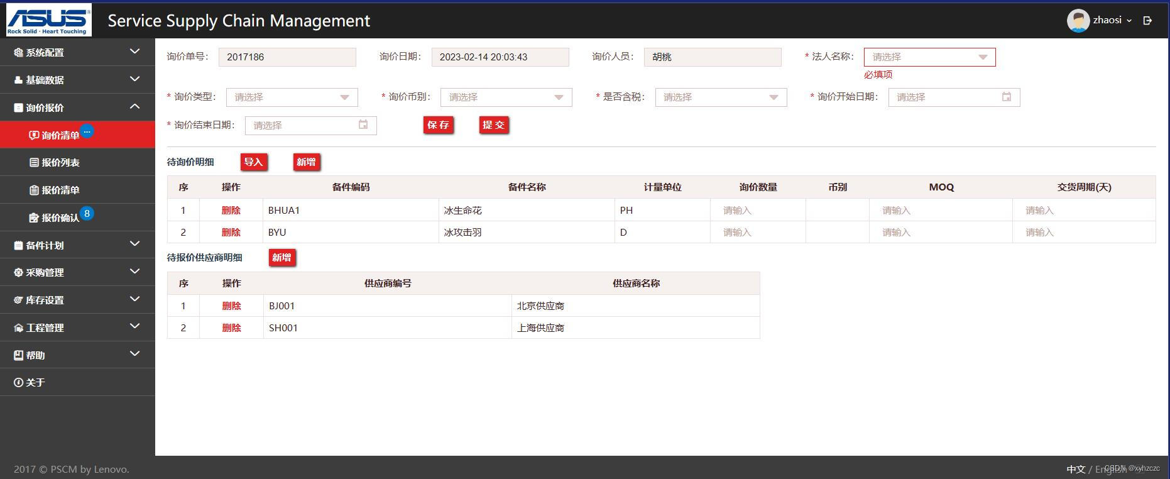Image resolution: width=1170 pixels, height=479 pixels.
Task: Click the 工程管理 sidebar icon
Action: click(18, 328)
